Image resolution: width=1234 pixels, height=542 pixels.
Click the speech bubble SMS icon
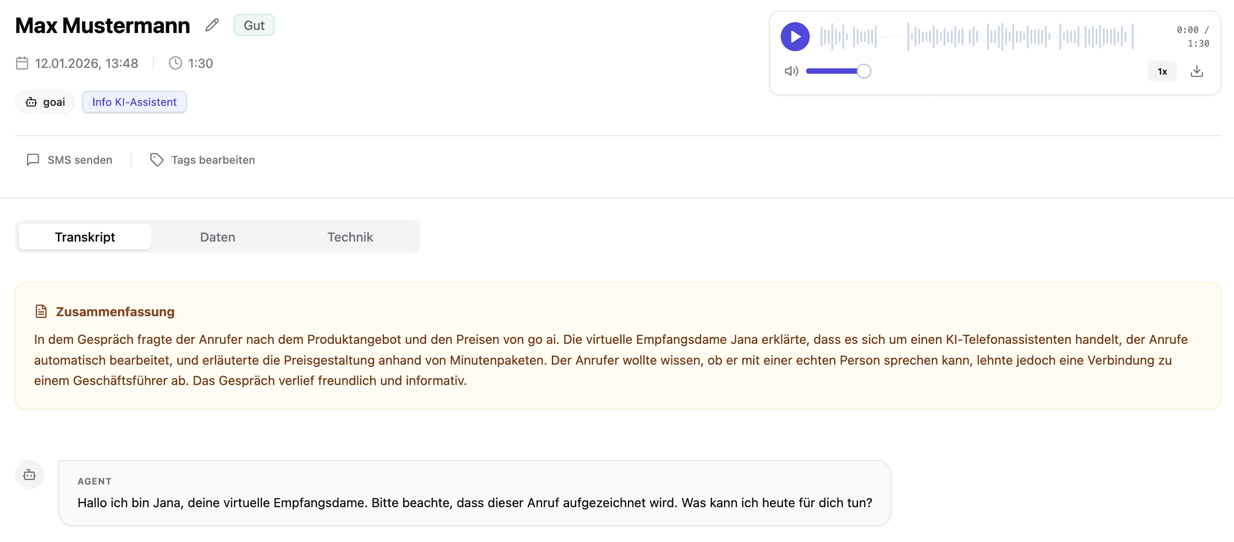(33, 160)
